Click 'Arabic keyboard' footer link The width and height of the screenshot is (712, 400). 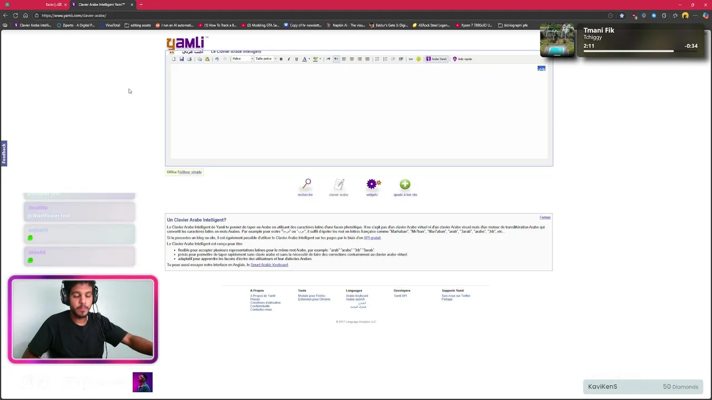click(357, 296)
